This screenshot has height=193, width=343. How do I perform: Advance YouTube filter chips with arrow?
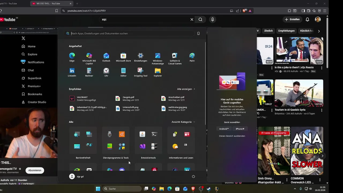(319, 31)
